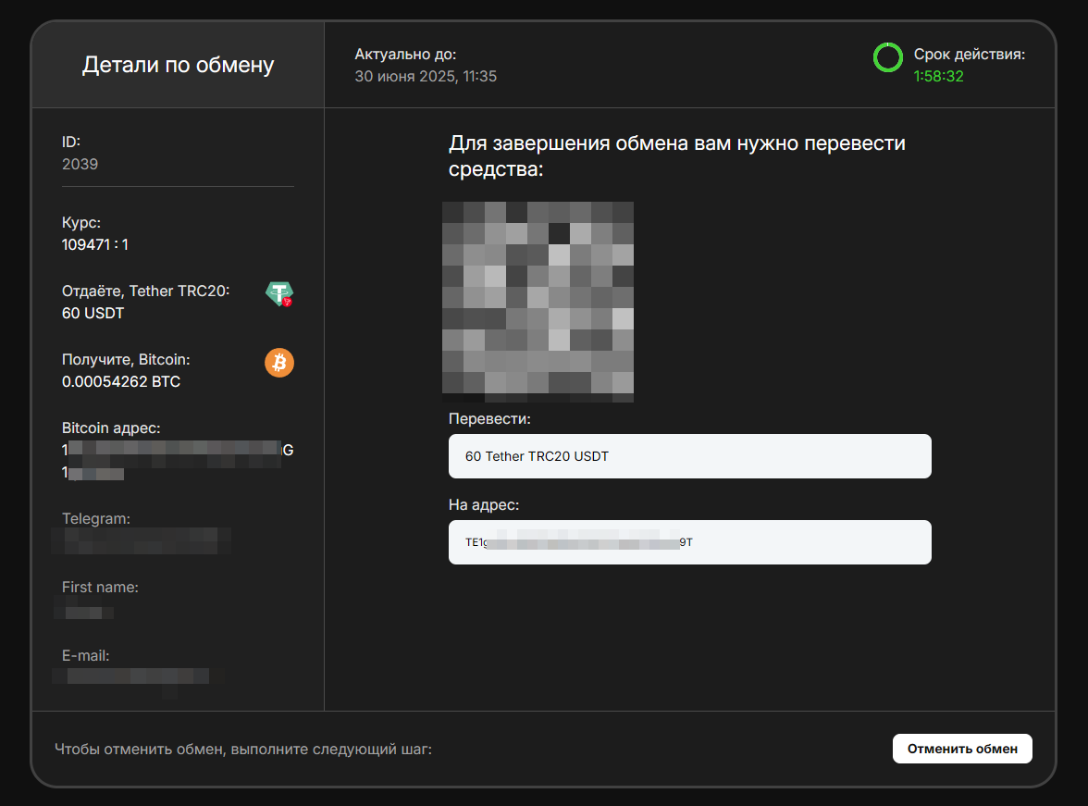The image size is (1088, 806).
Task: Click the '60 USDT' give amount
Action: 93,313
